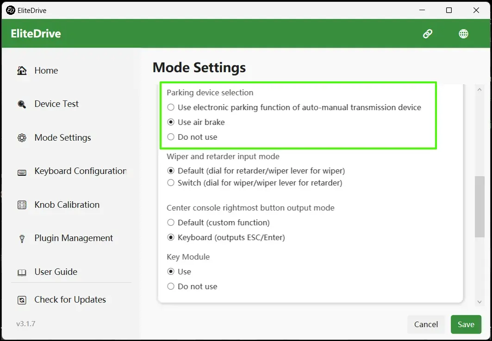Click the book icon beside User Guide
Viewport: 492px width, 341px height.
click(22, 273)
